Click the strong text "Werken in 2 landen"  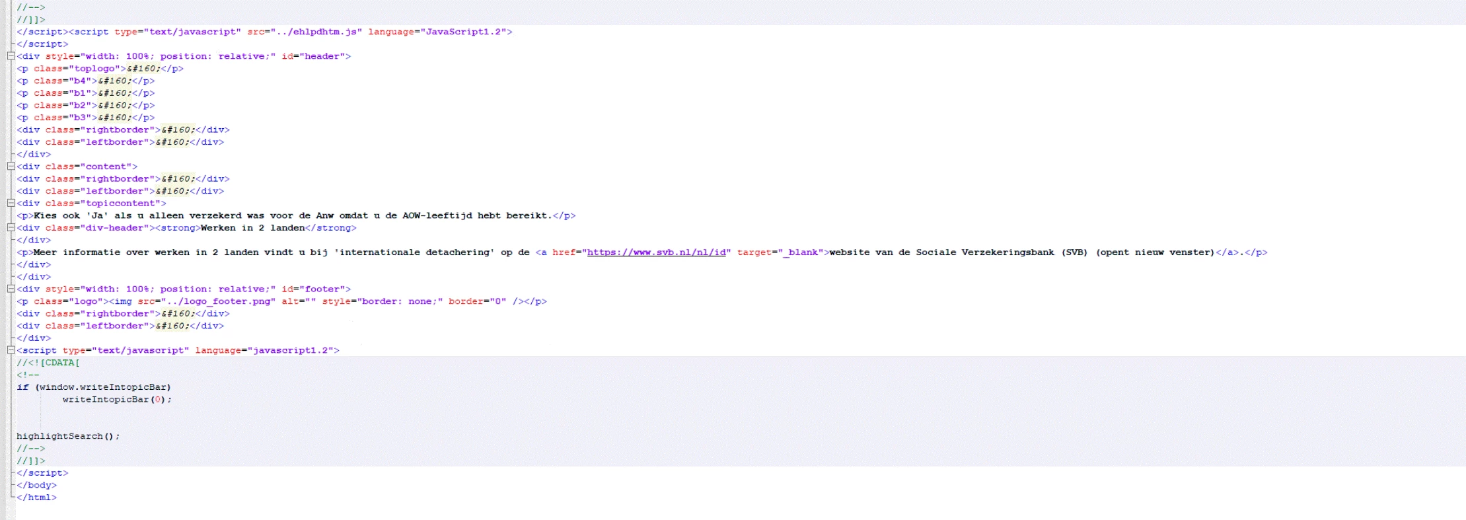click(x=252, y=228)
